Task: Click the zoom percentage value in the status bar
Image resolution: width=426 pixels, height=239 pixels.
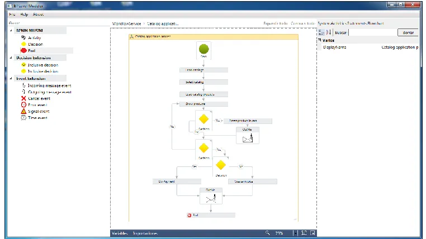Action: coord(279,233)
